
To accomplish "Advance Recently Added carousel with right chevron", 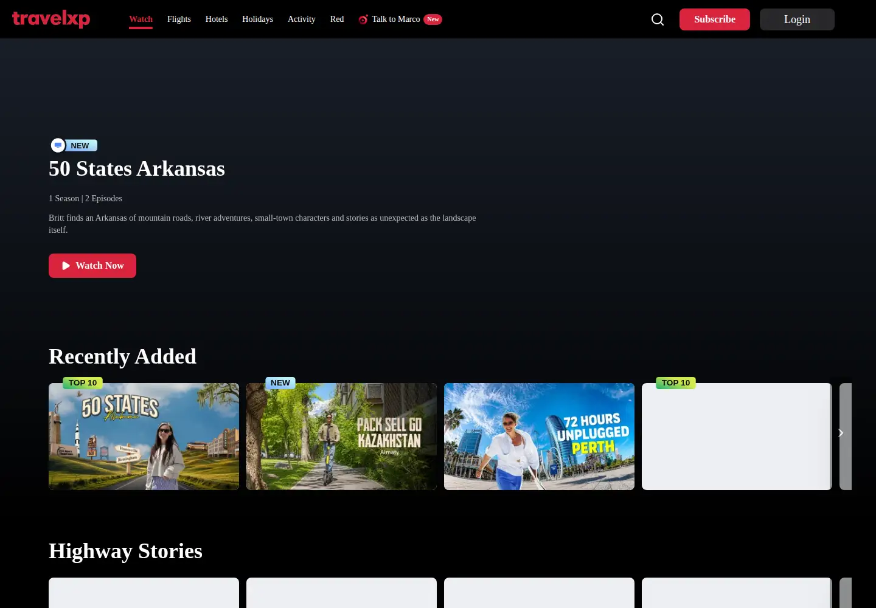I will (x=841, y=433).
